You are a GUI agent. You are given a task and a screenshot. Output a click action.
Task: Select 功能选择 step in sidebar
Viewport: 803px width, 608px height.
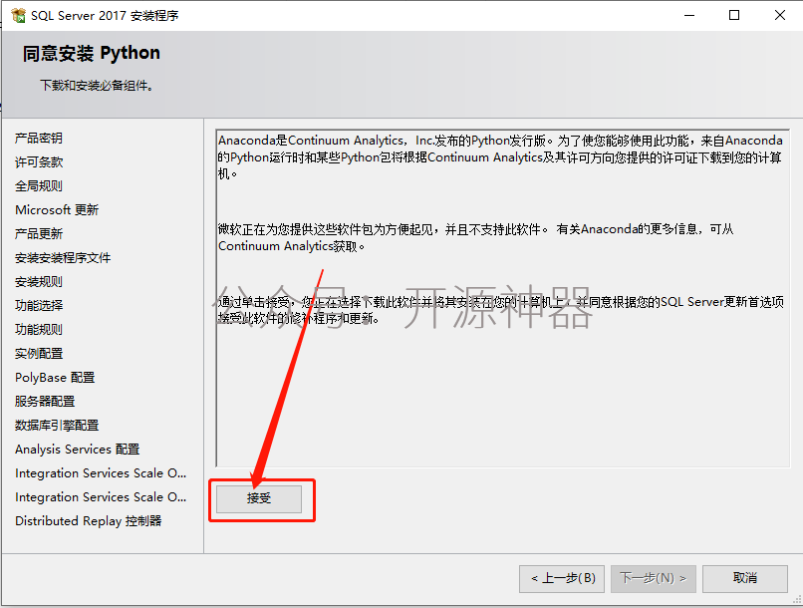(x=39, y=306)
